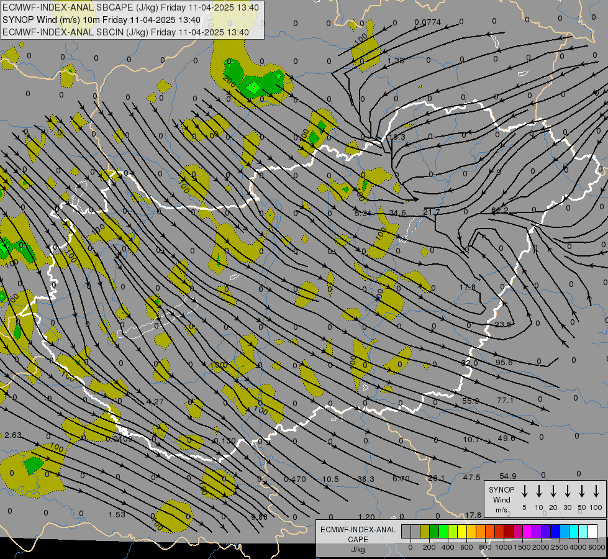
Task: Click the 5 m/s wind arrow in the legend
Action: click(525, 491)
